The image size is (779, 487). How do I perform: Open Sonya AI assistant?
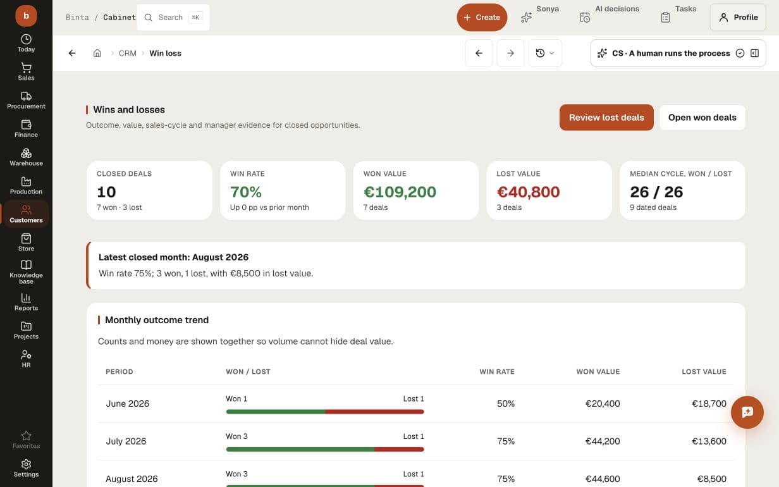point(539,17)
